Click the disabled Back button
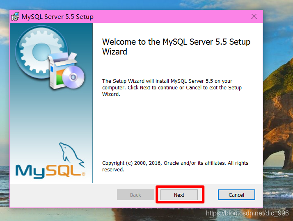Screen dimensions: 293x221 click(x=135, y=195)
